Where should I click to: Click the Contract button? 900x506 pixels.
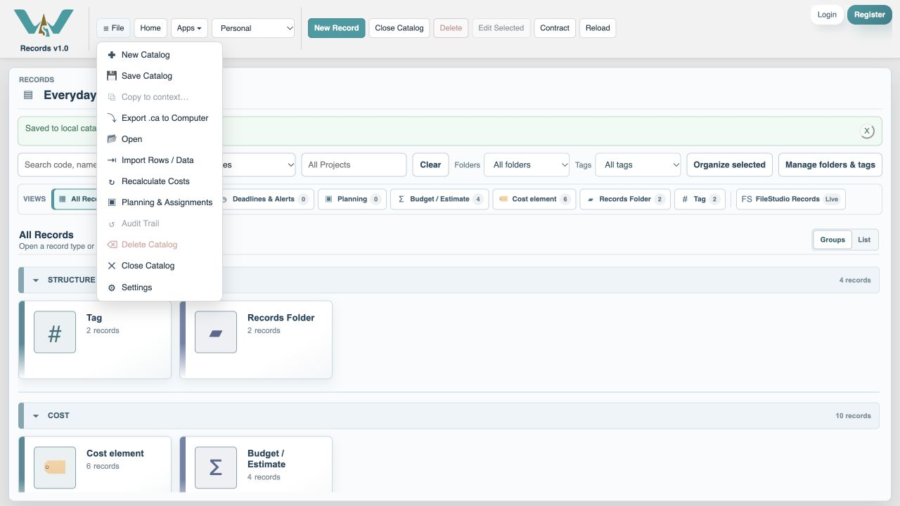point(555,28)
